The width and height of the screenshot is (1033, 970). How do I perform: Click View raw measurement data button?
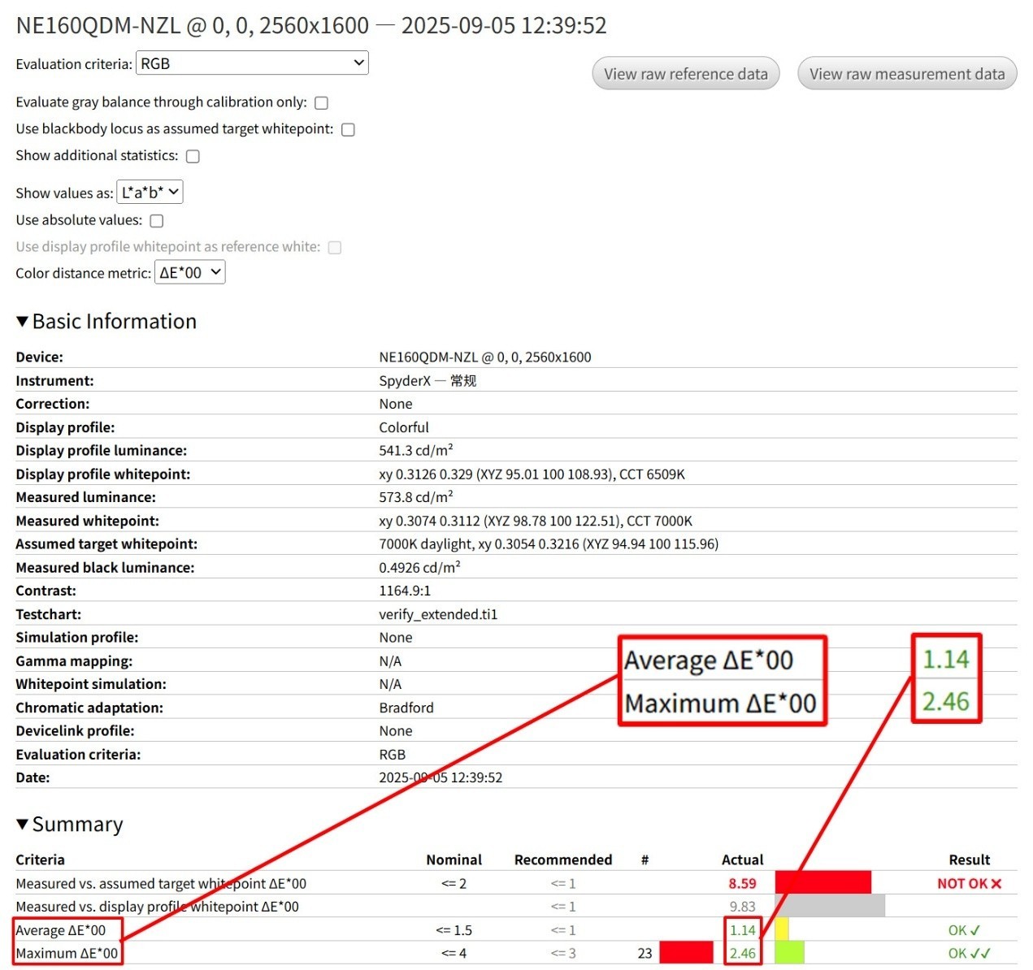[x=907, y=74]
